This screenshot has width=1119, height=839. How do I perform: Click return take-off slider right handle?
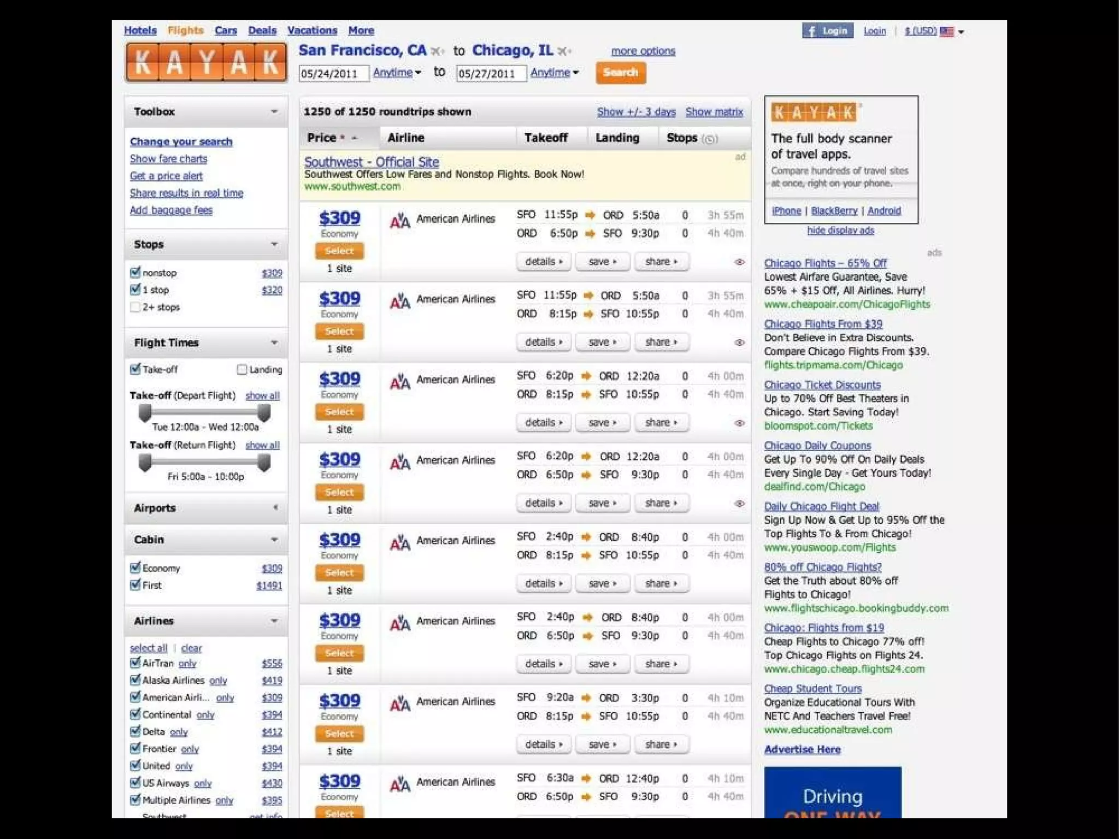[264, 463]
